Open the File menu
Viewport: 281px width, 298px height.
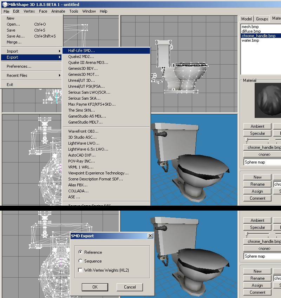click(x=6, y=11)
